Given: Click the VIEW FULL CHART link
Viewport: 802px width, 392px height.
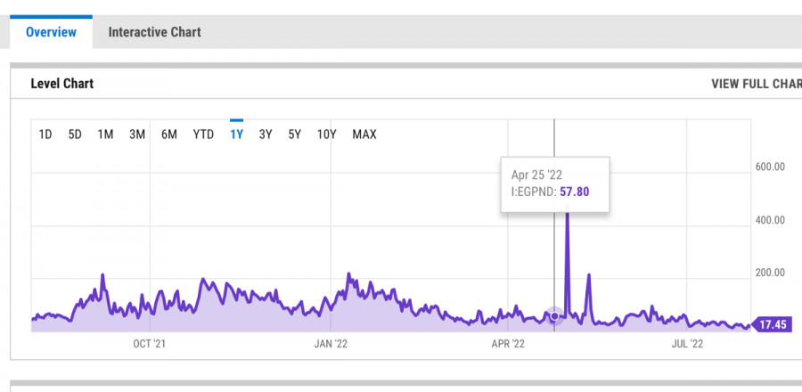Looking at the screenshot, I should pyautogui.click(x=756, y=84).
